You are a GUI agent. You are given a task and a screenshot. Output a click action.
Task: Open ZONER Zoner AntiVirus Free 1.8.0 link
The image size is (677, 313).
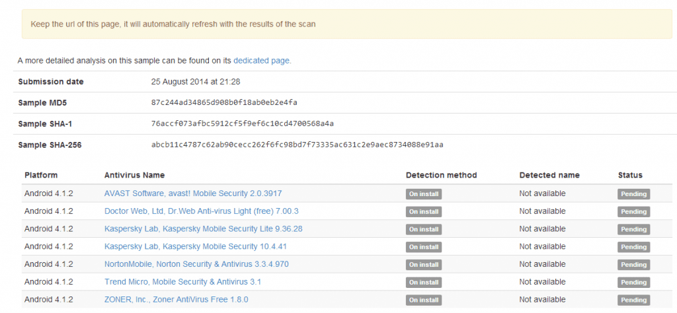pos(177,300)
